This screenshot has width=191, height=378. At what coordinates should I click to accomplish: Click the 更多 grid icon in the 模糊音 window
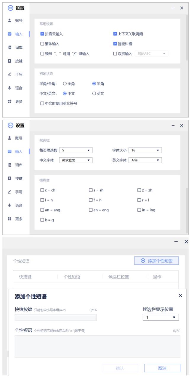coord(9,219)
